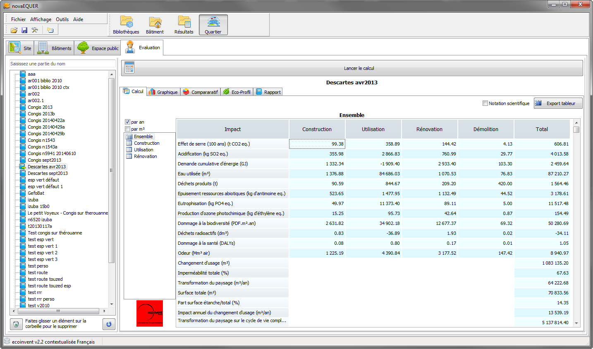Click the 'ecoinvent v2.2 contextualisée Français' status text
593x349 pixels.
click(53, 342)
